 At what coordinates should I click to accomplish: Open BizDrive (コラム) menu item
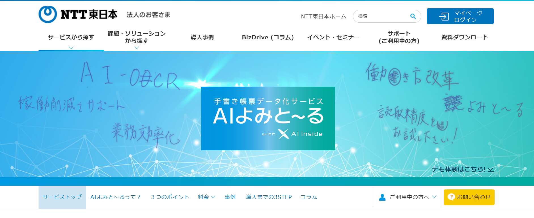coord(268,37)
